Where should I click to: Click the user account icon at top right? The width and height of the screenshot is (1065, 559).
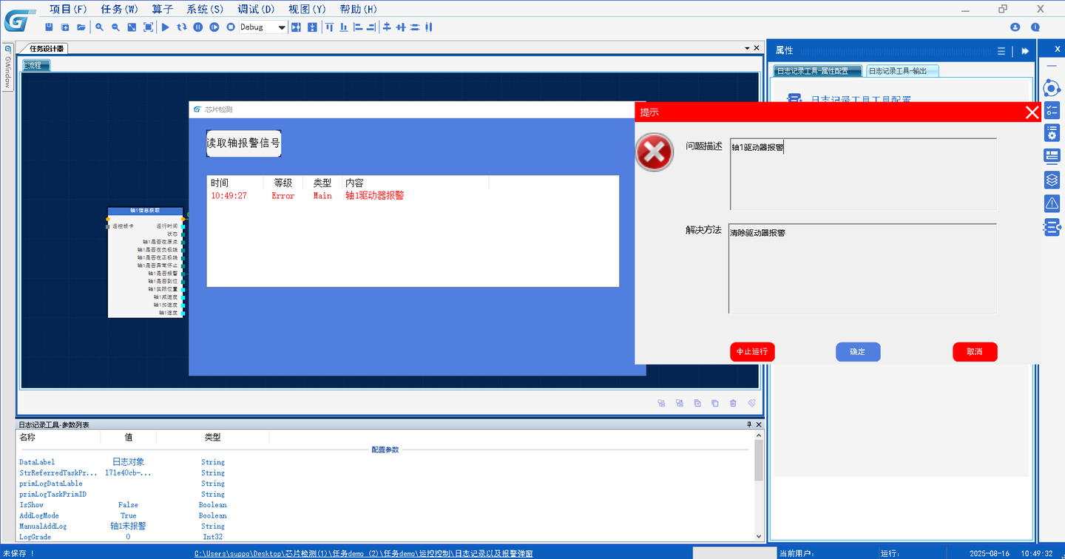[x=1015, y=27]
